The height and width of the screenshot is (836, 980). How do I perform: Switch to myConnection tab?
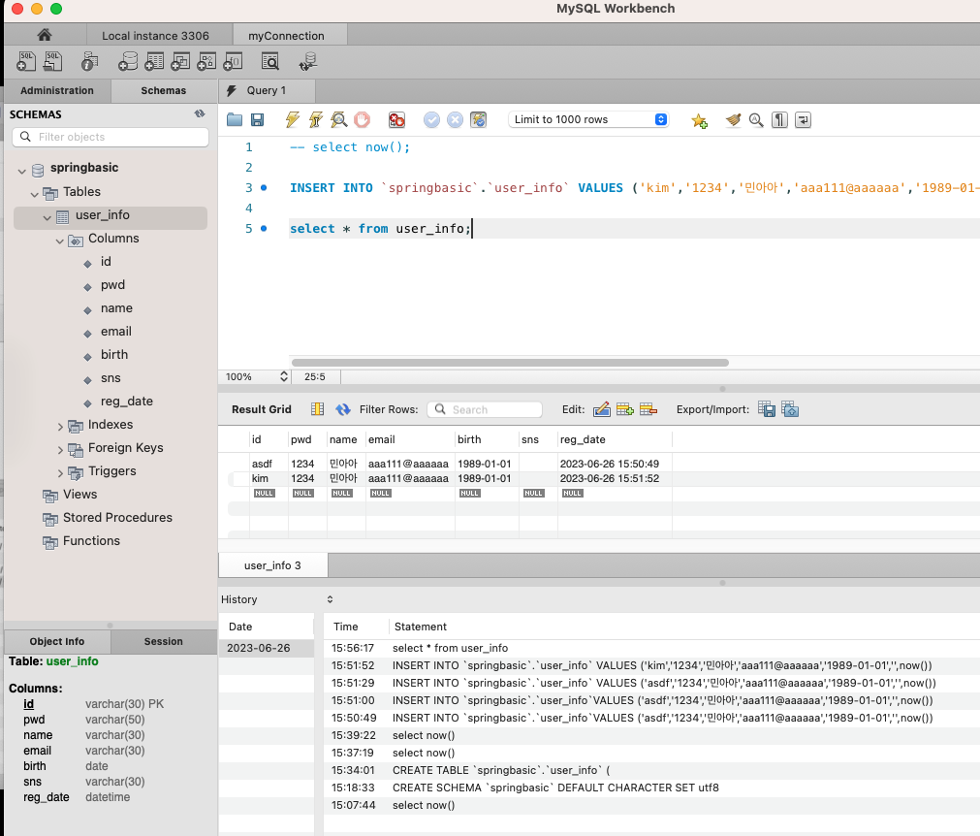click(286, 36)
